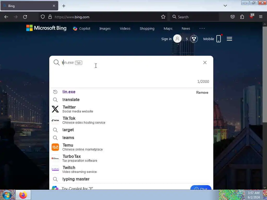Viewport: 267px width, 200px height.
Task: Open the extension showing the 33 badge
Action: point(252,16)
